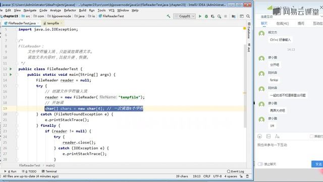Collapse the comment block fold at line 7

(17, 40)
